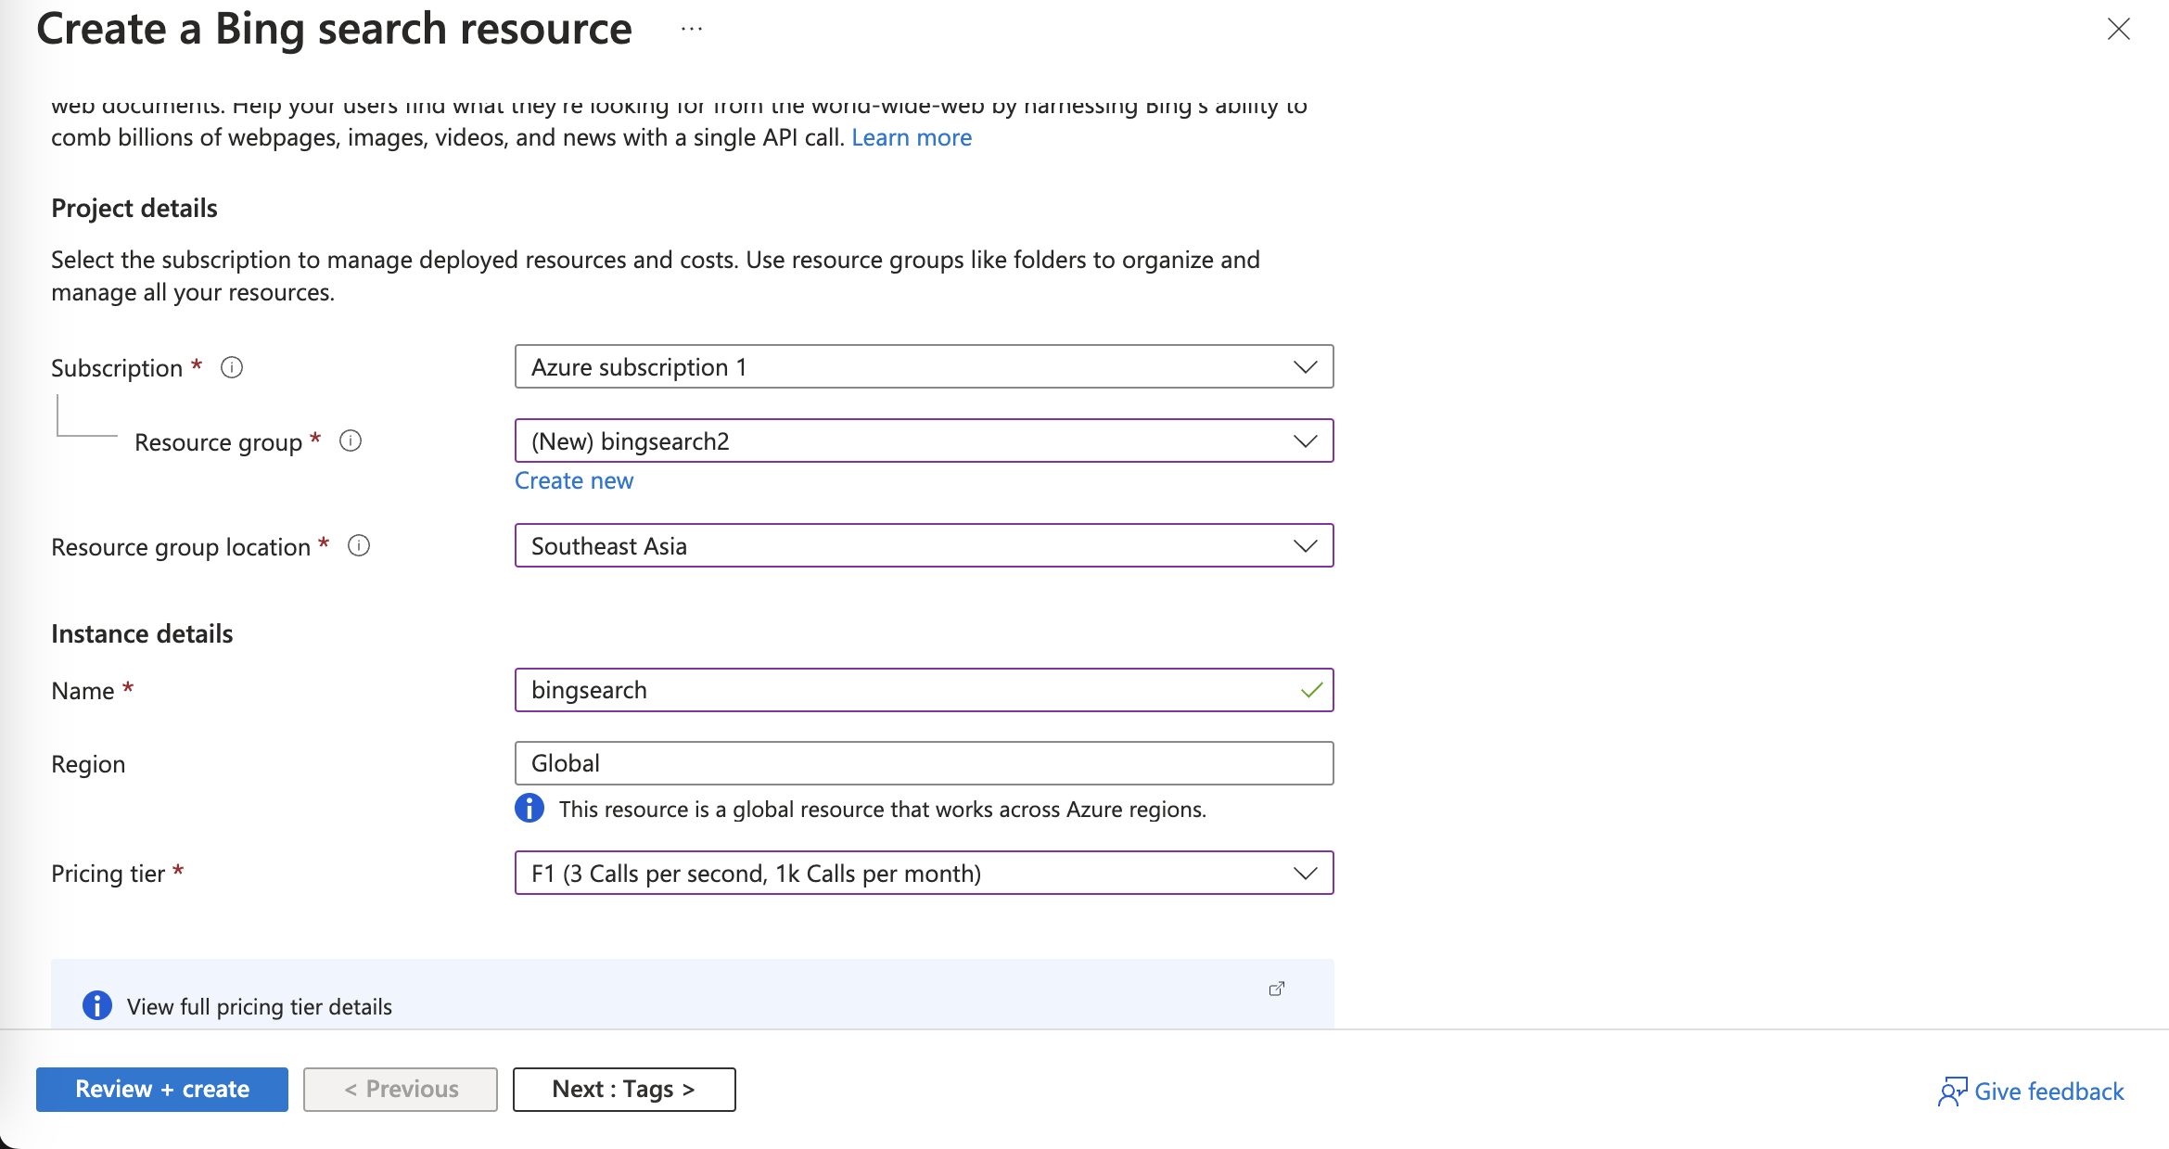Click the global resource notice text
Image resolution: width=2169 pixels, height=1149 pixels.
(x=883, y=809)
